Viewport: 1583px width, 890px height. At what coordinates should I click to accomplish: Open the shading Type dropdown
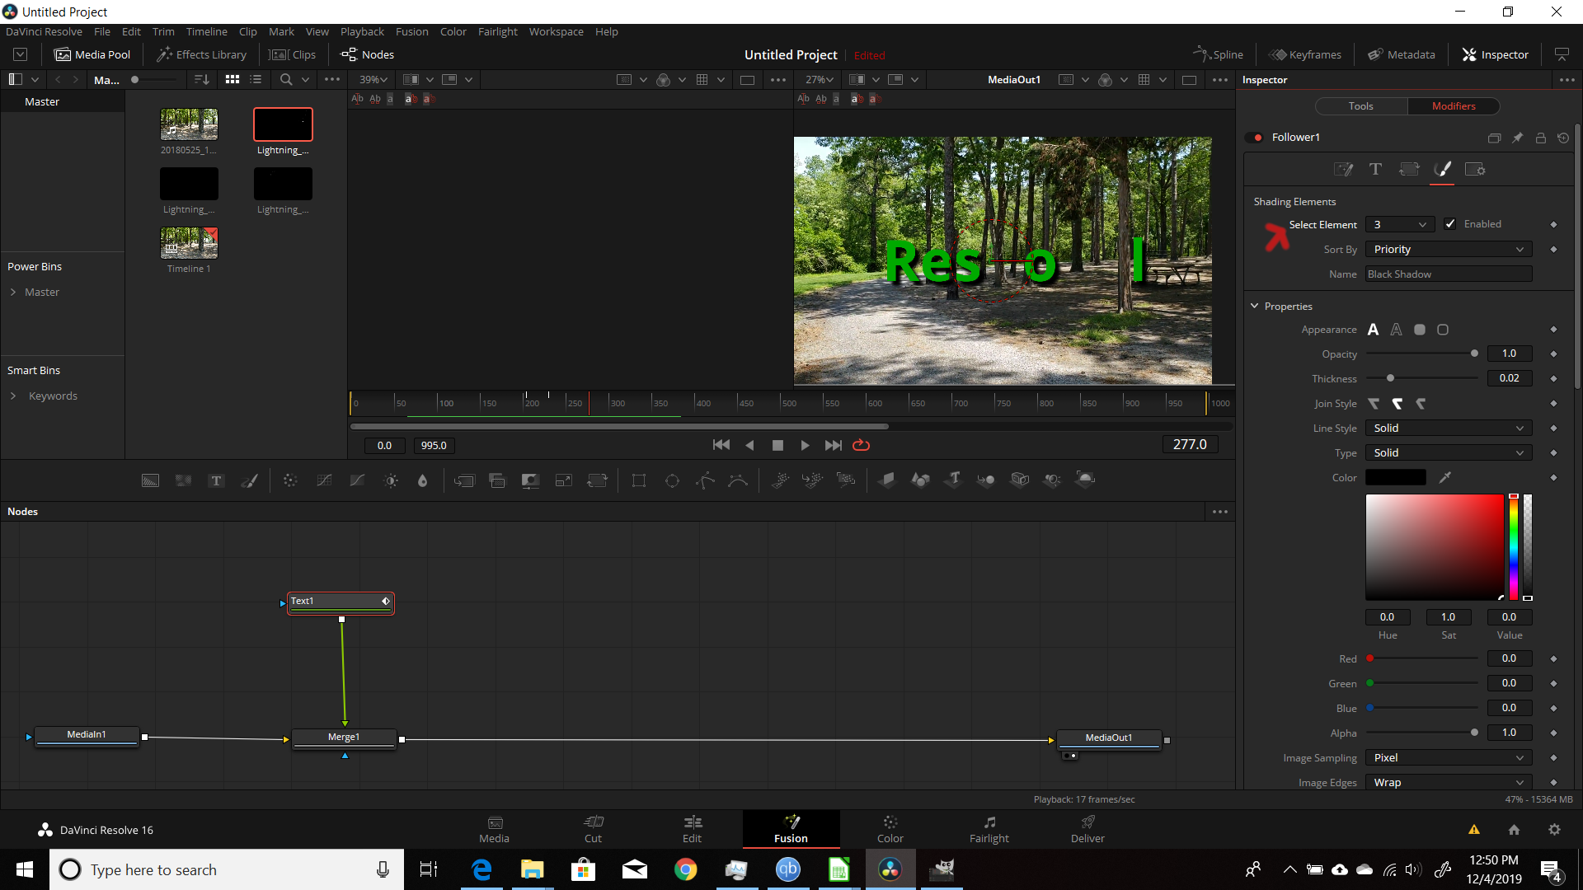[1449, 452]
